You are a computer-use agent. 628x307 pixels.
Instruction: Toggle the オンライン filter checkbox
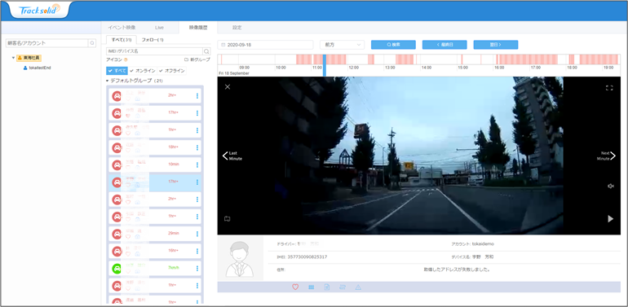142,71
